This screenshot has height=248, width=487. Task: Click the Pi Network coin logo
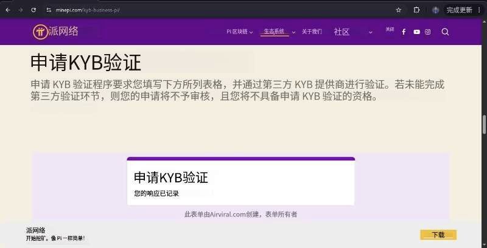[x=40, y=32]
